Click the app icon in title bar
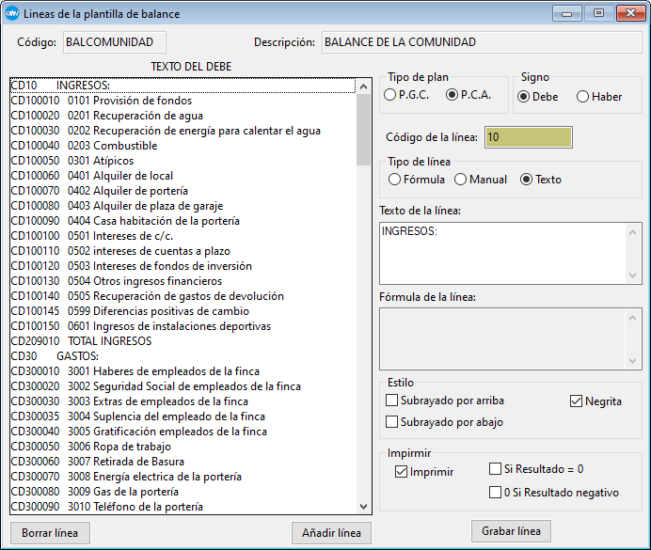Image resolution: width=651 pixels, height=550 pixels. [x=11, y=14]
